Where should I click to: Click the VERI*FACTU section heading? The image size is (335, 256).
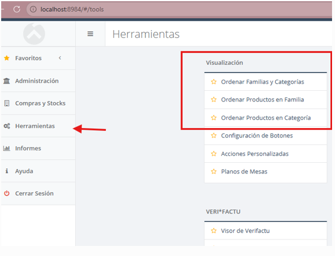(x=223, y=212)
